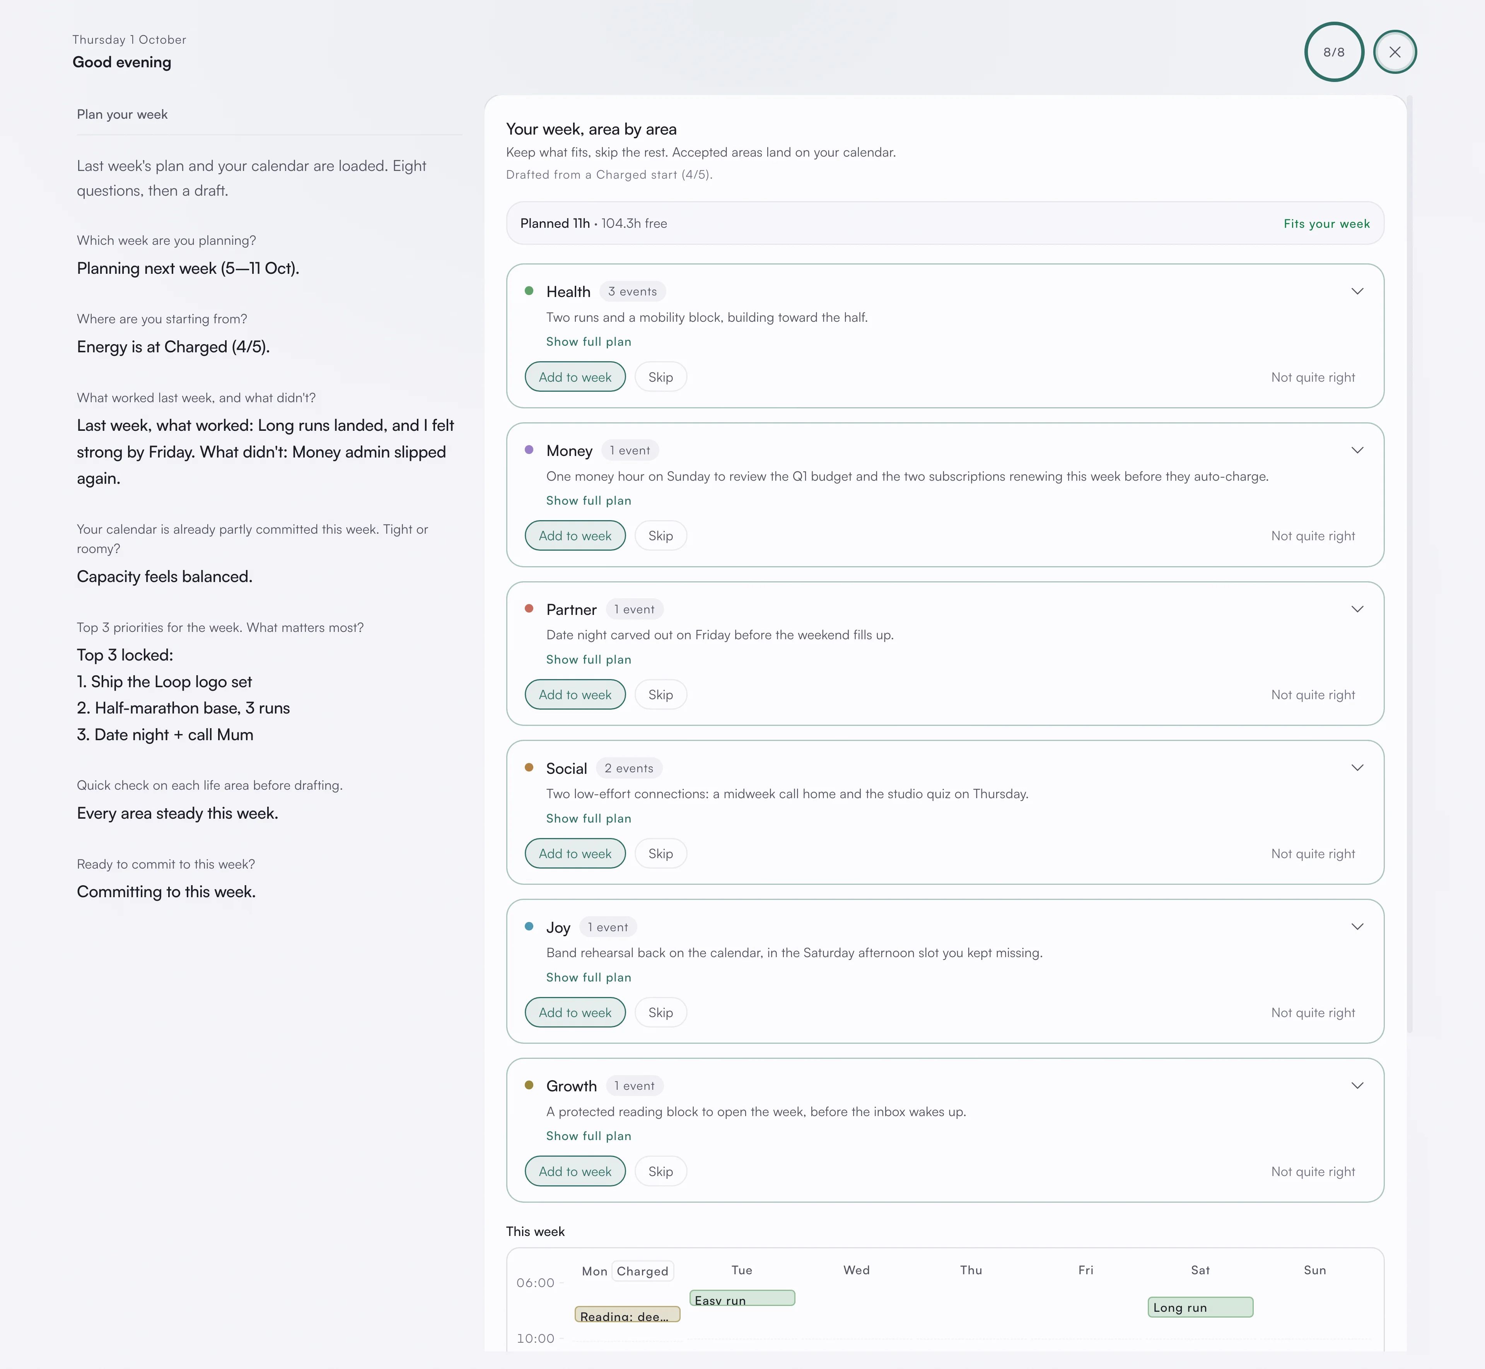Show full plan for Partner
The height and width of the screenshot is (1369, 1485).
(x=589, y=659)
